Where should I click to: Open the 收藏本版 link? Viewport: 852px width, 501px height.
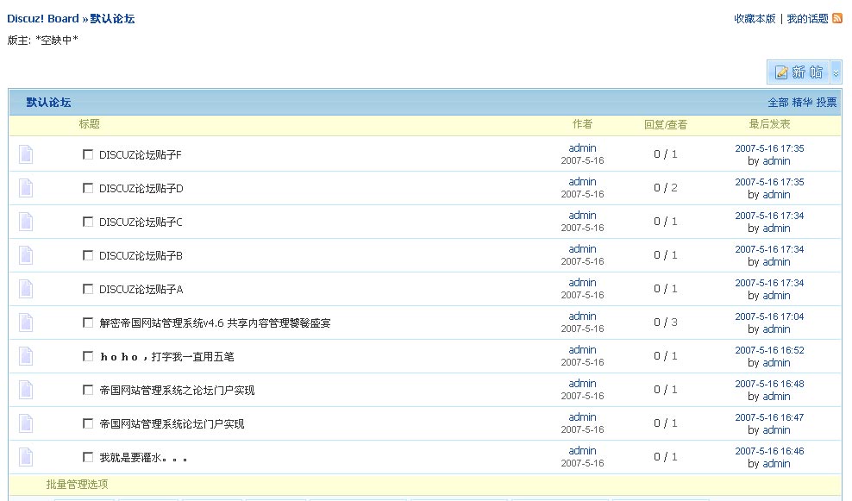[755, 18]
